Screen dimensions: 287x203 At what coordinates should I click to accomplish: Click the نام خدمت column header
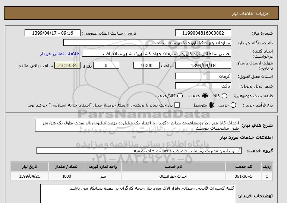click(x=173, y=166)
